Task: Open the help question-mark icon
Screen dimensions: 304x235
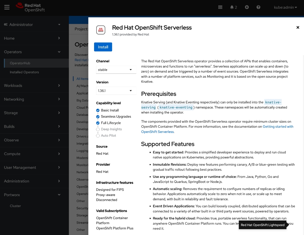Action: 258,7
